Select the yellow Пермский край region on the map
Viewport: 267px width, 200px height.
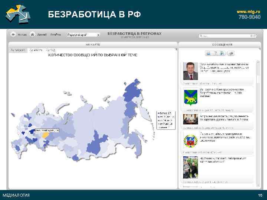46,136
